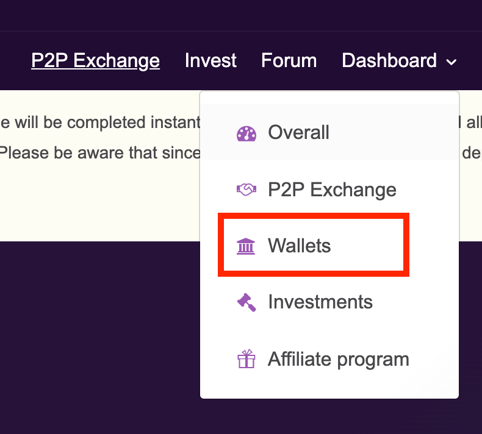Screen dimensions: 482x434
Task: Choose P2P Exchange in the dropdown
Action: pyautogui.click(x=329, y=190)
